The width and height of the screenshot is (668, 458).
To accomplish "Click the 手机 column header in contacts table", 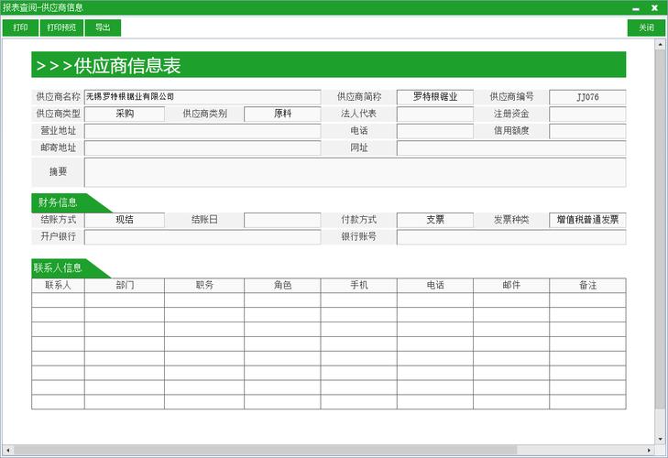I will click(358, 286).
